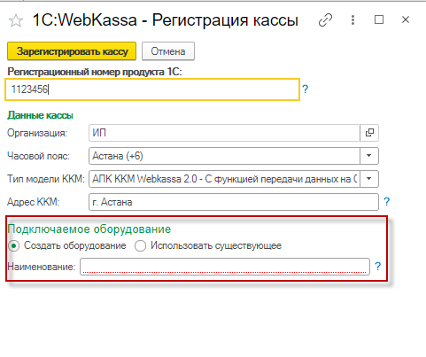Click the Подключаемое оборудование section header

[89, 229]
